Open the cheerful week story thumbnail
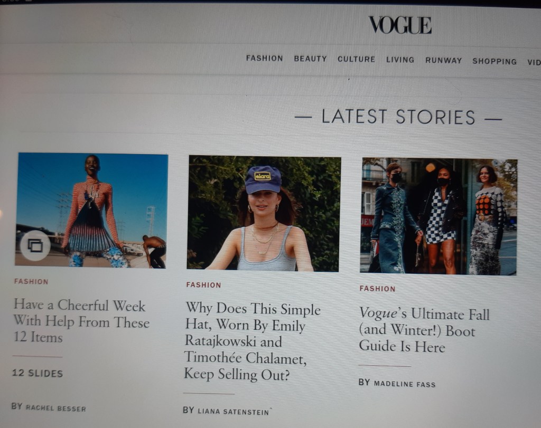 (91, 211)
